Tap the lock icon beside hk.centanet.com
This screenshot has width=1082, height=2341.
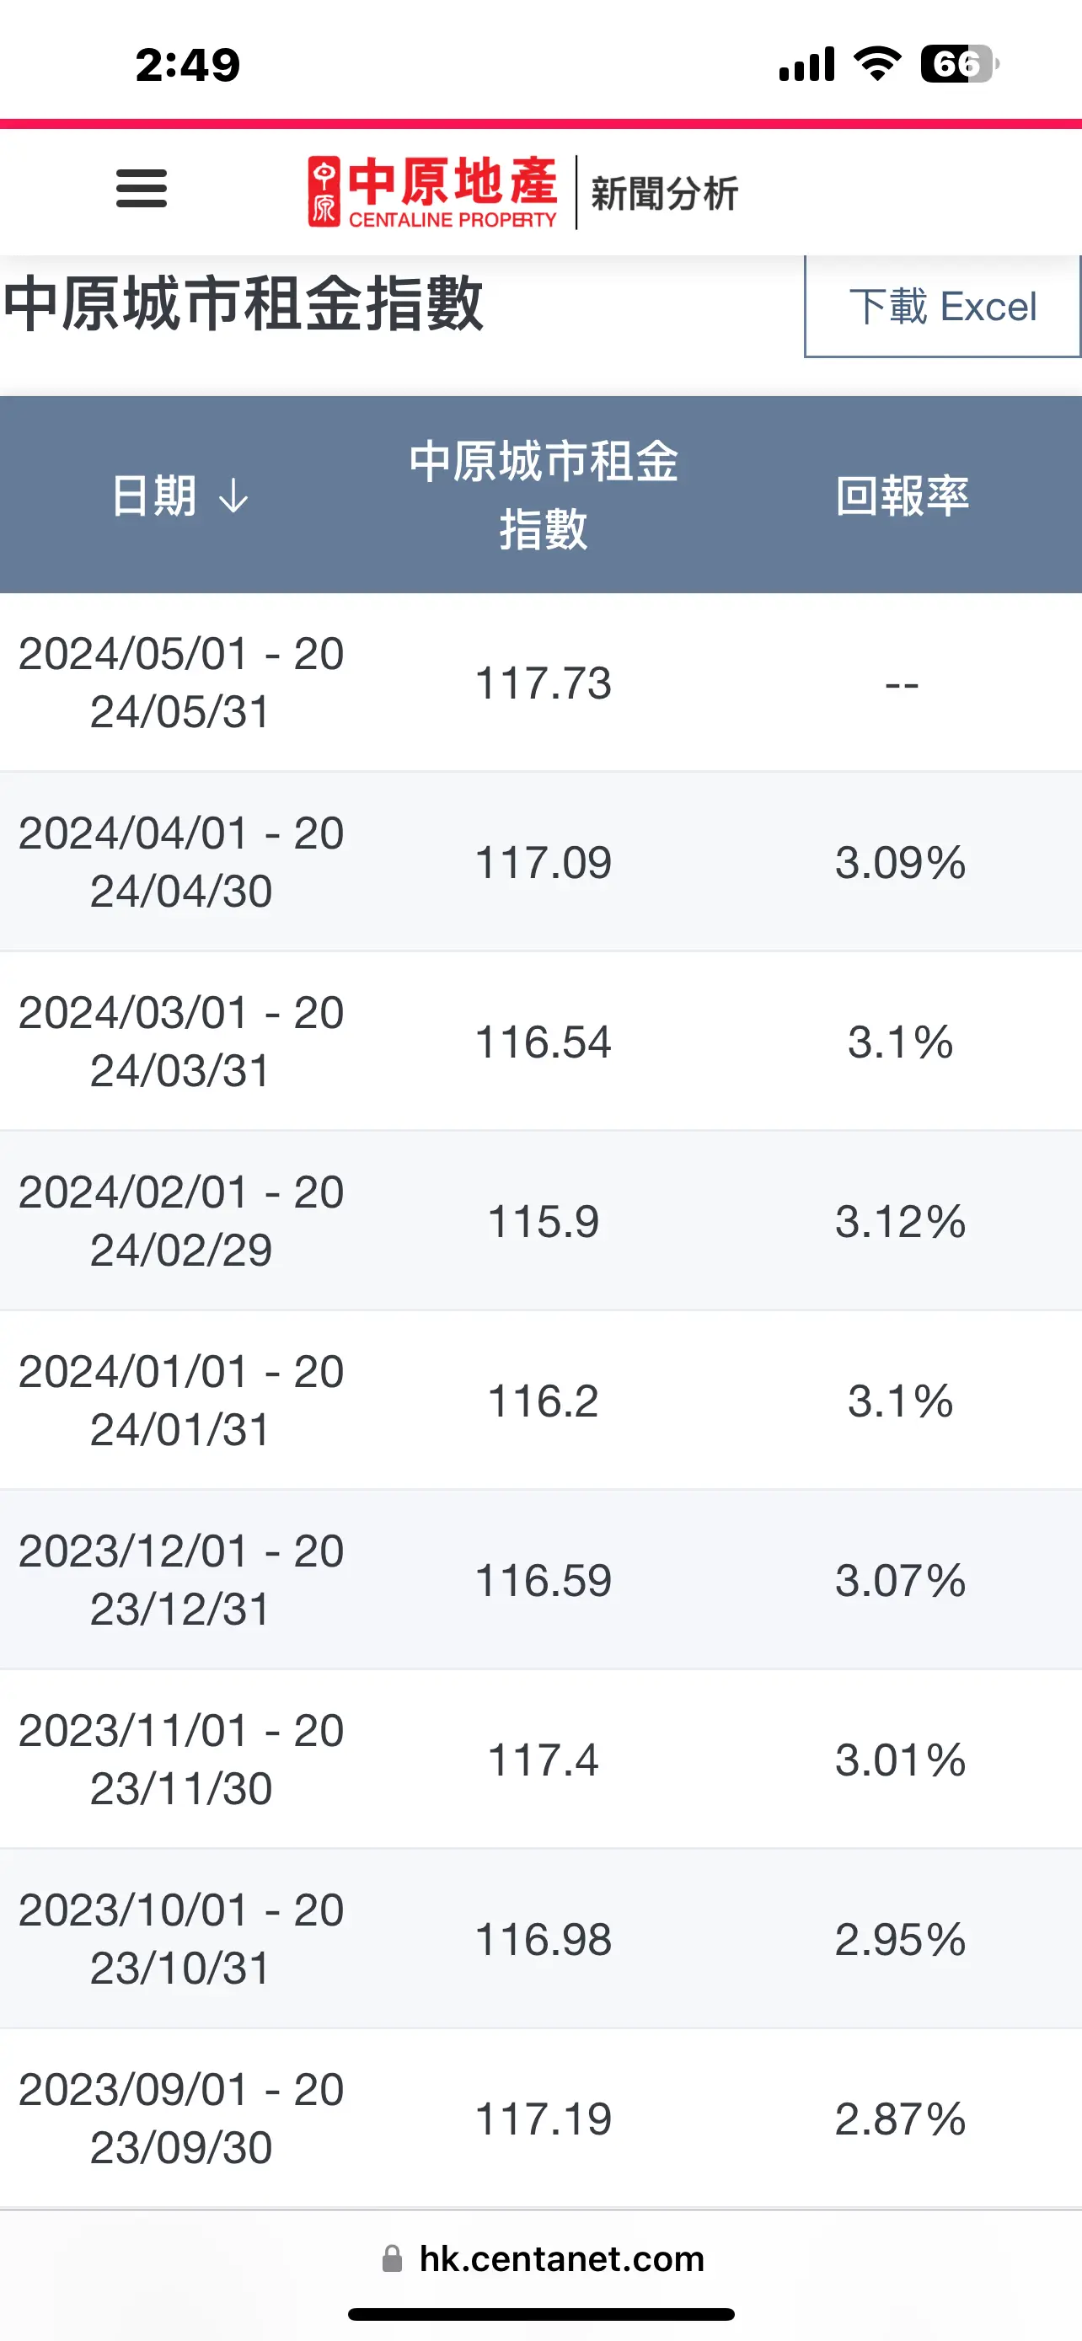[393, 2258]
